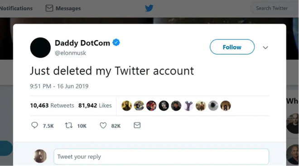Image resolution: width=299 pixels, height=166 pixels.
Task: Follow the @elonmusk account
Action: click(232, 47)
